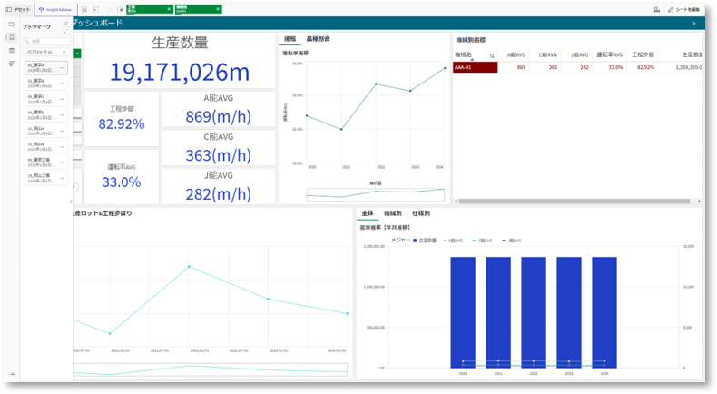Click the smart search selections icon
Screen dimensions: 717x394
pyautogui.click(x=84, y=10)
